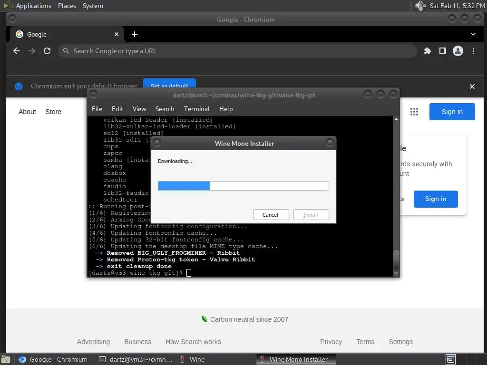Open the Privacy footer link

click(x=331, y=342)
